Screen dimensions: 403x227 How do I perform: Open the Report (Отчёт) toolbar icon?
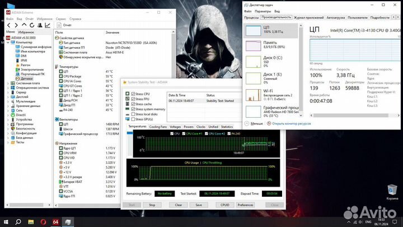click(60, 25)
